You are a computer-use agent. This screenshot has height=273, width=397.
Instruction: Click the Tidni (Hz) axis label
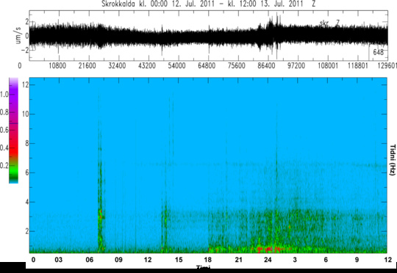(x=393, y=160)
